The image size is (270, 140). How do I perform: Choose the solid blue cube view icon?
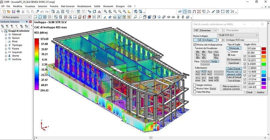149,17
